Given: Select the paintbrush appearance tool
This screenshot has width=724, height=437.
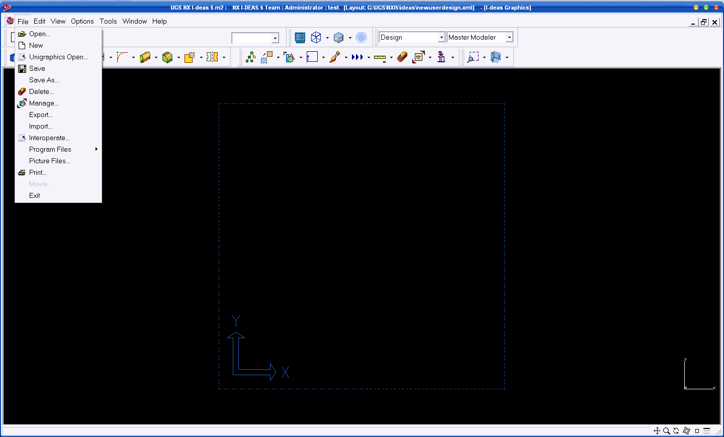Looking at the screenshot, I should click(335, 57).
